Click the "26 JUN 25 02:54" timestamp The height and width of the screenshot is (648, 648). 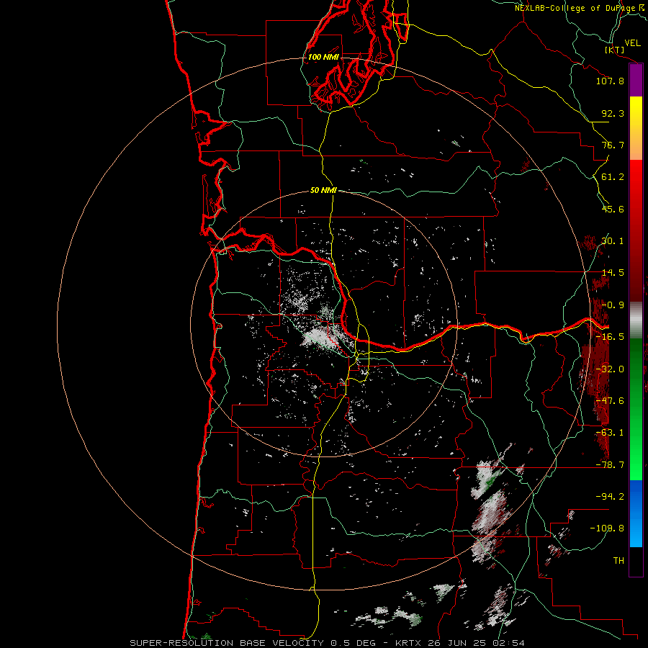[x=476, y=643]
